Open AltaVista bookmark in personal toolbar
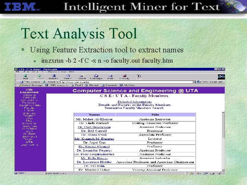The height and width of the screenshot is (185, 247). 127,85
